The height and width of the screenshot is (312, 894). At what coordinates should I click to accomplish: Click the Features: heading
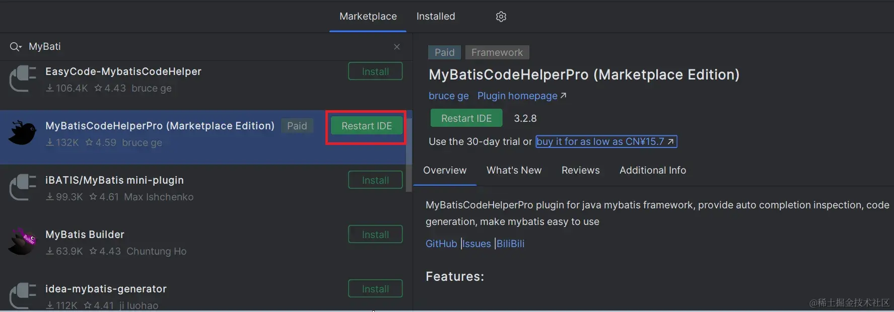pos(455,276)
